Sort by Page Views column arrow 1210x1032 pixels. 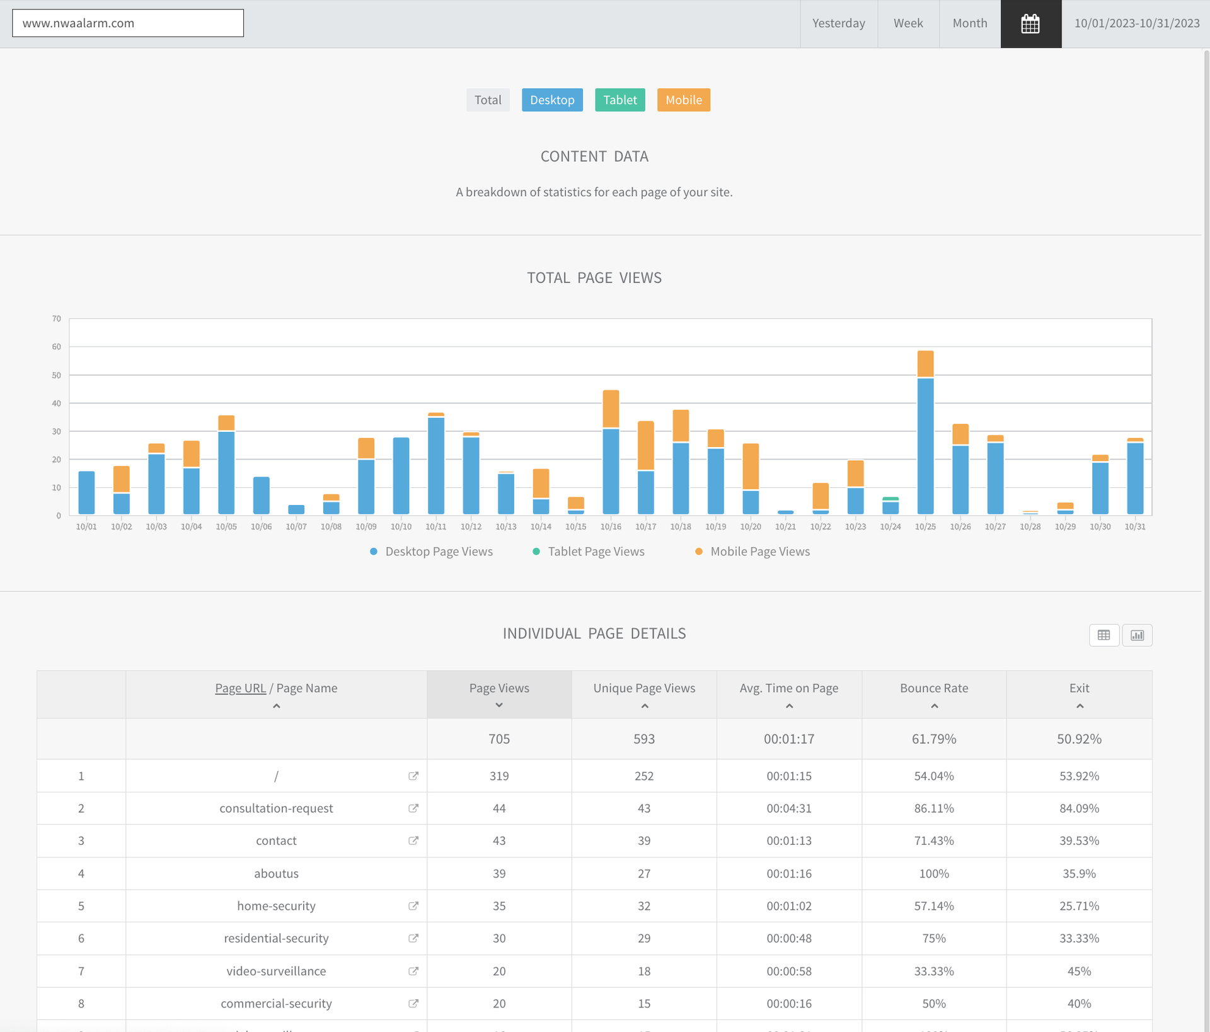point(499,705)
